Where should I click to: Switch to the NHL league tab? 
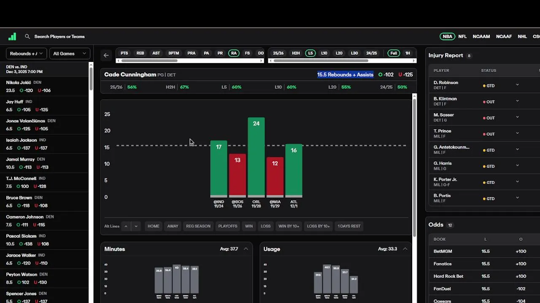coord(522,37)
